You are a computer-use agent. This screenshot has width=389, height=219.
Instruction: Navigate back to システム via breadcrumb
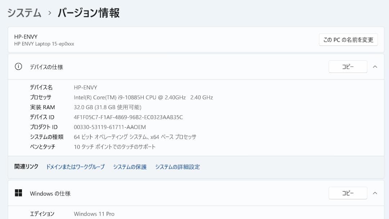tap(24, 13)
